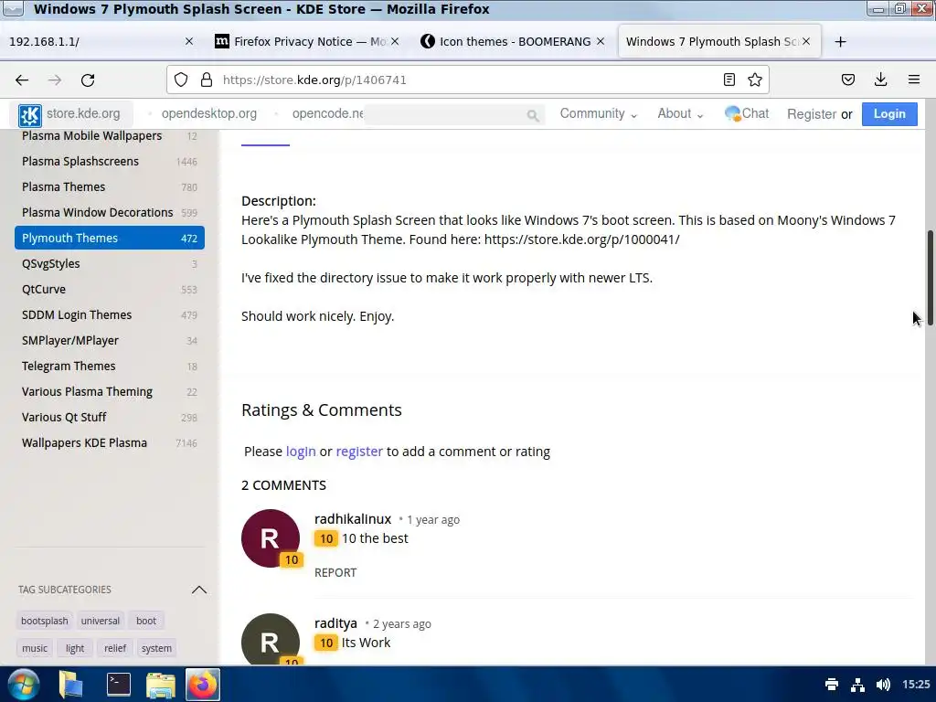Click the page vertical scrollbar thumb
The height and width of the screenshot is (702, 936).
click(x=930, y=277)
